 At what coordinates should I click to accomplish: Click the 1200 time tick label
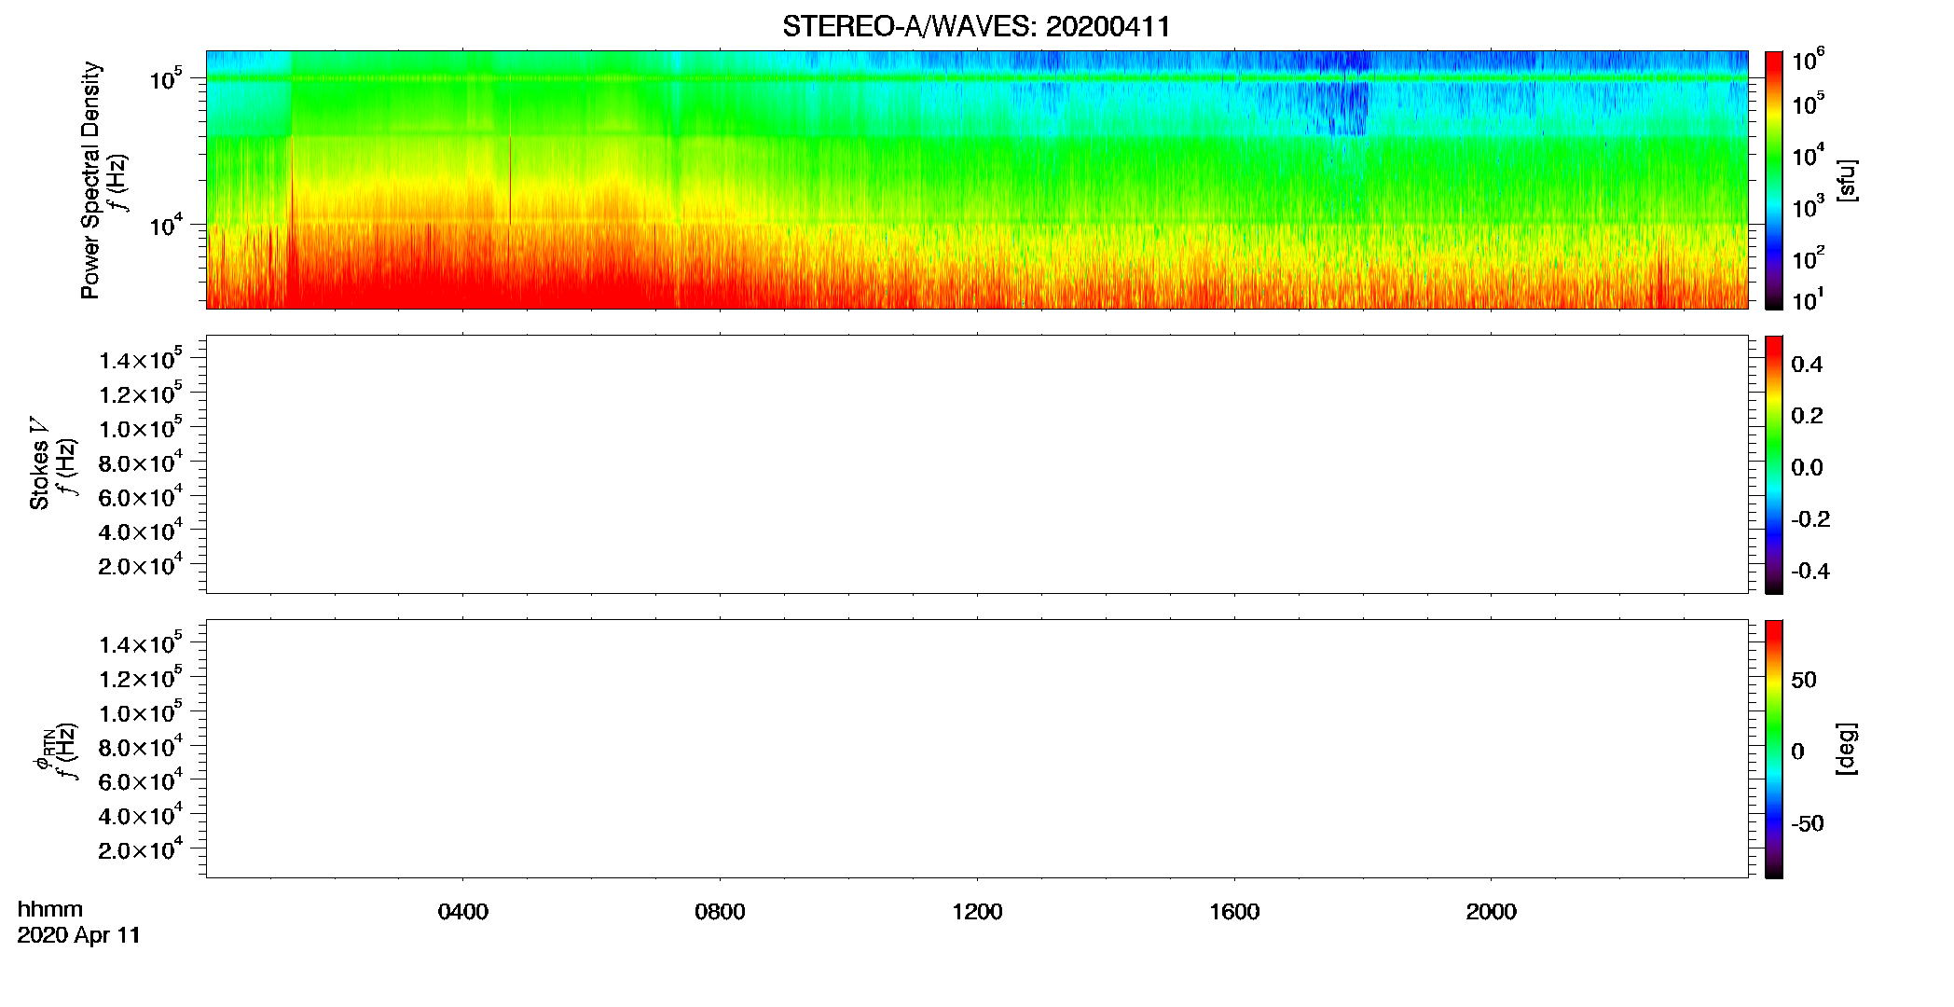pyautogui.click(x=977, y=912)
